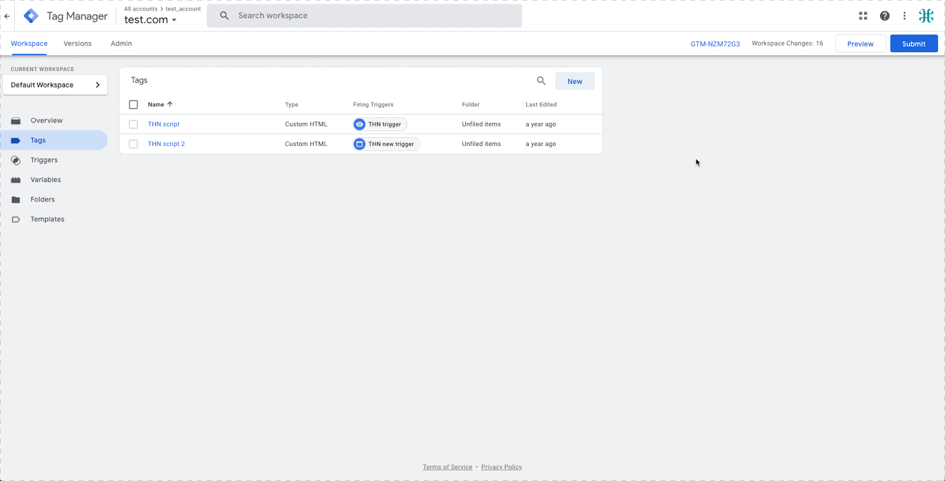Click the Templates icon in the sidebar
Screen dimensions: 945x481
coord(16,219)
